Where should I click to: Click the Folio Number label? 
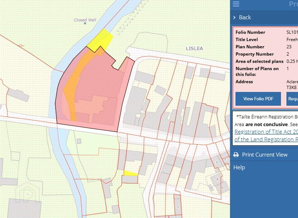click(250, 32)
